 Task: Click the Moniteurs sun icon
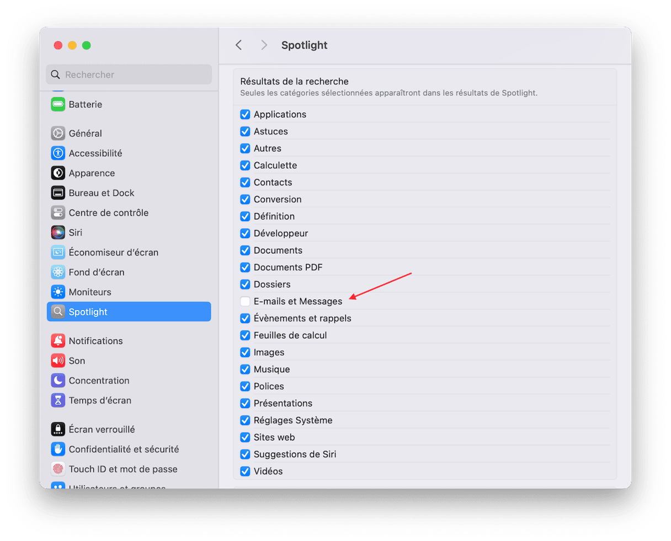(58, 292)
